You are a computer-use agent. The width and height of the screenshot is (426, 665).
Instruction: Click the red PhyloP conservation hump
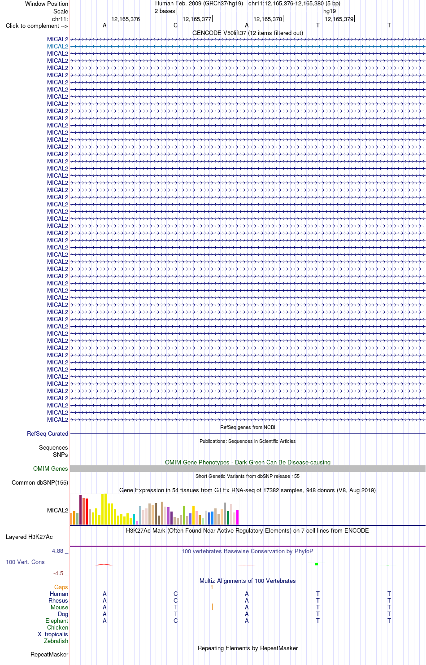pyautogui.click(x=104, y=564)
